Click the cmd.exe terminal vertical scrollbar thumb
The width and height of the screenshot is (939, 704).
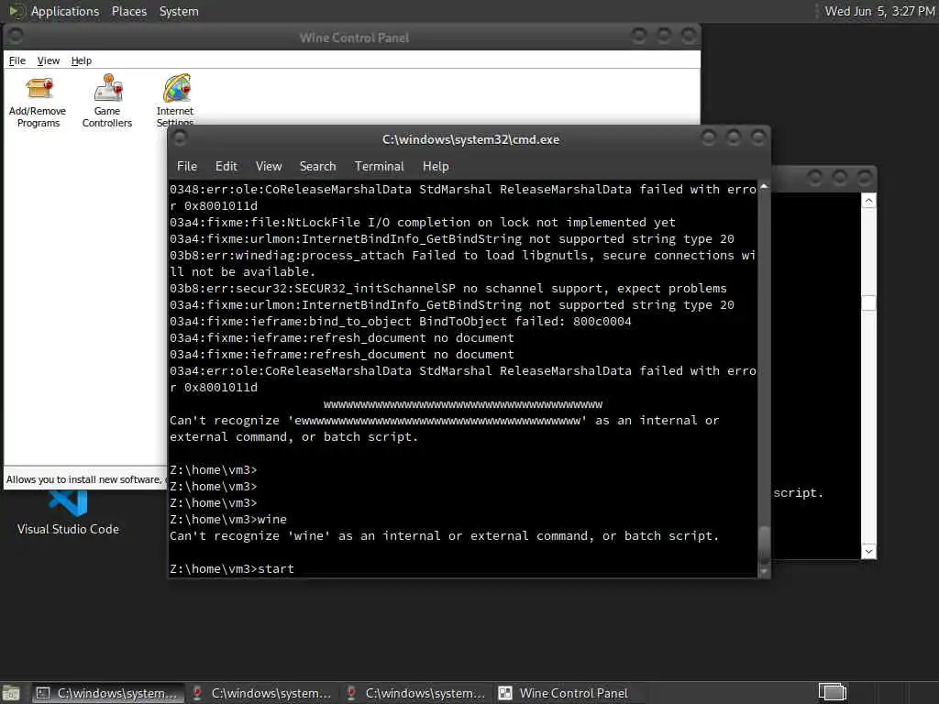point(764,544)
